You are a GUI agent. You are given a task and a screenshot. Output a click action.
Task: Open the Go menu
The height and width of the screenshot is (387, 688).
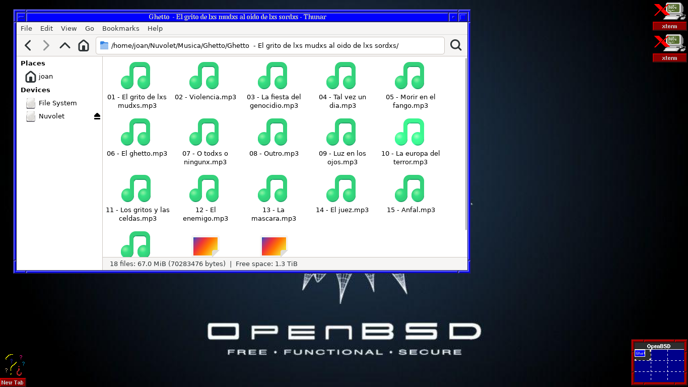coord(90,29)
